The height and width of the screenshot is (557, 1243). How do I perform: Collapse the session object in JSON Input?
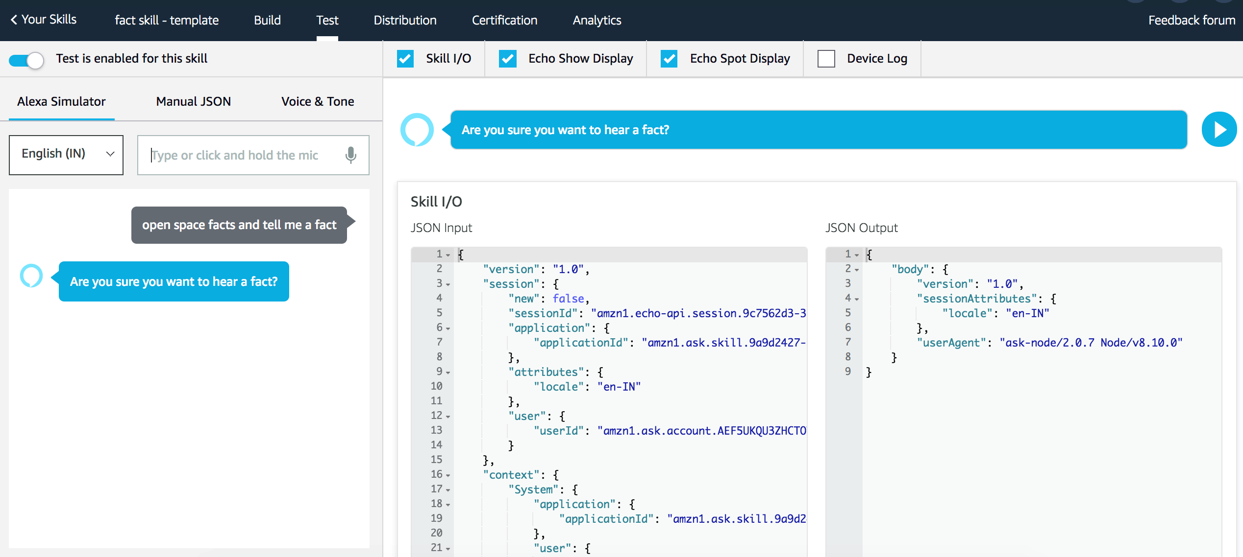[x=447, y=284]
